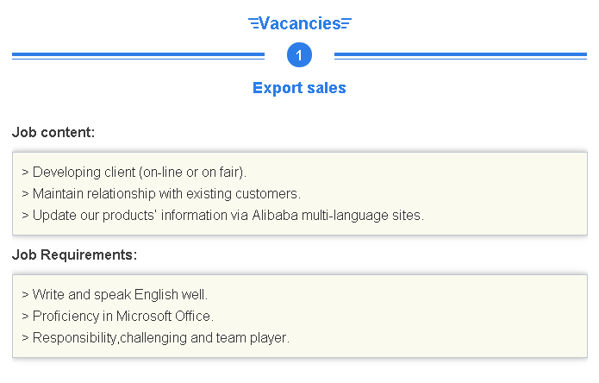Click the Responsibility, challenging and team player line

pyautogui.click(x=155, y=337)
